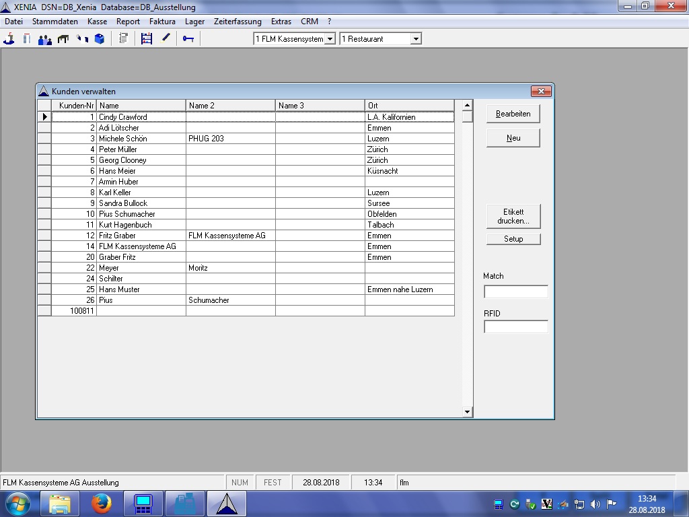689x517 pixels.
Task: Click the scrollbar down arrow in customer list
Action: click(468, 412)
